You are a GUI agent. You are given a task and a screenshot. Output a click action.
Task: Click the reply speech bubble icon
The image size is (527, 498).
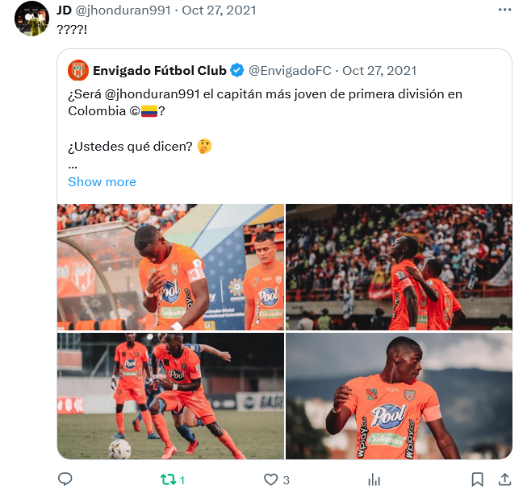pyautogui.click(x=65, y=479)
